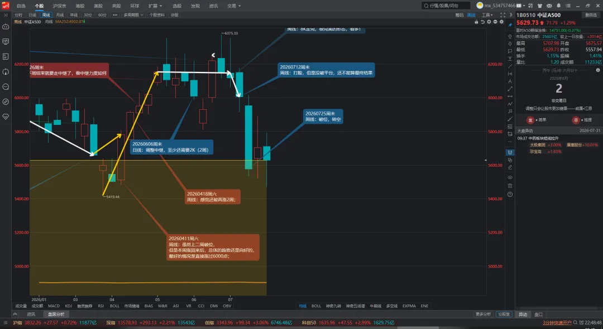The width and height of the screenshot is (603, 329).
Task: Click the app logo icon at top left
Action: 6,6
